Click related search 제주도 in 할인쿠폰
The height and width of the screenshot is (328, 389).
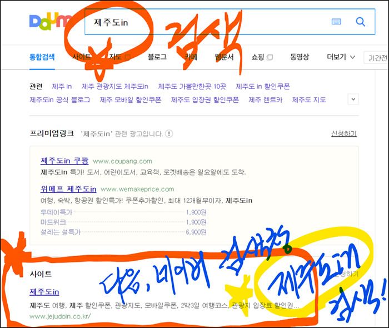coord(263,86)
